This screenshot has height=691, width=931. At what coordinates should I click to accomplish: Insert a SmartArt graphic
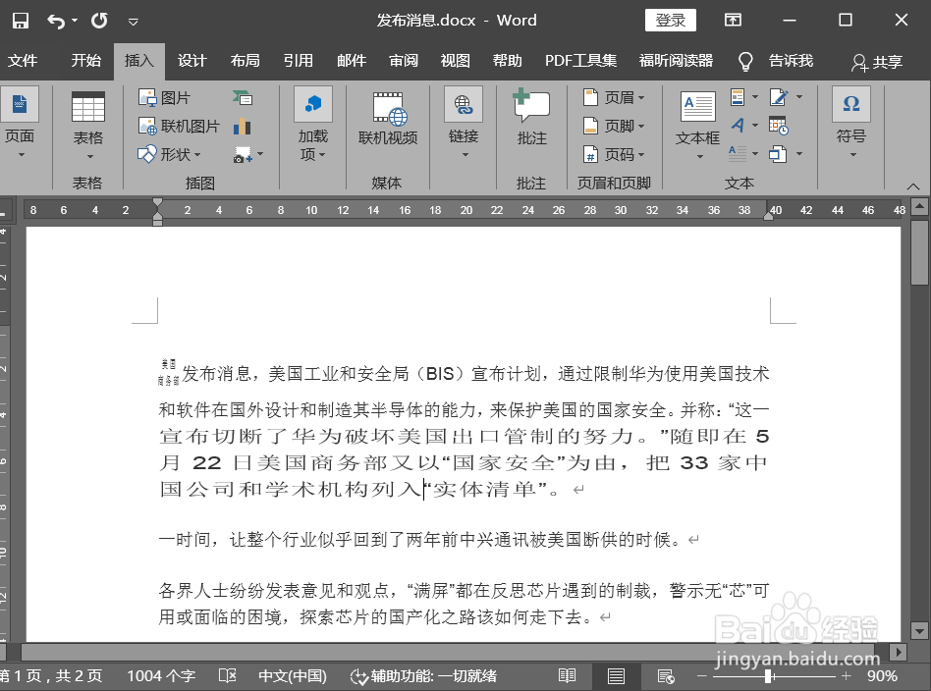243,97
